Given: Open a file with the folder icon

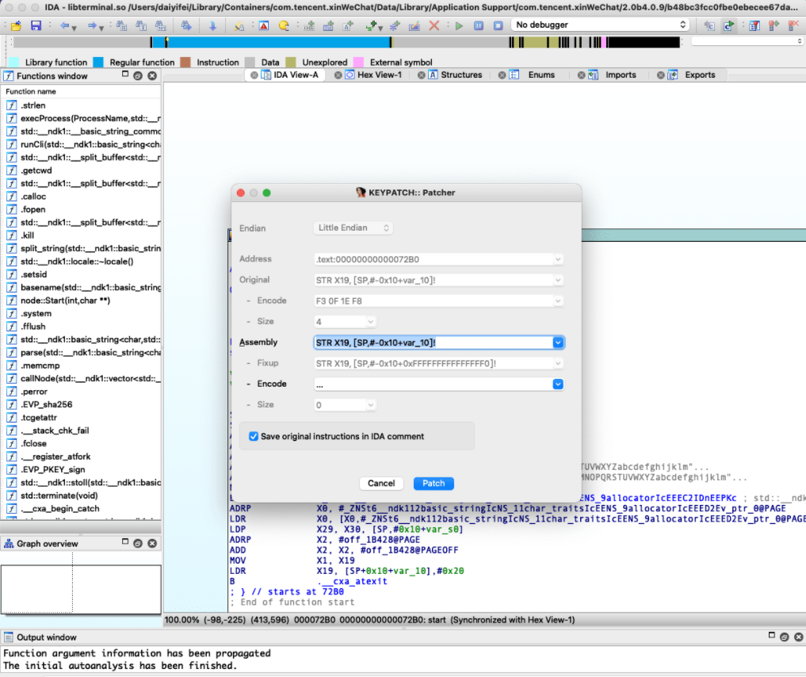Looking at the screenshot, I should pyautogui.click(x=16, y=25).
